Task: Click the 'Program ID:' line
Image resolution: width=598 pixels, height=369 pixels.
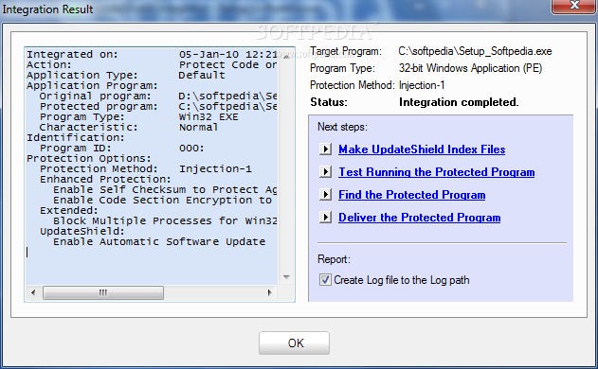Action: tap(122, 148)
